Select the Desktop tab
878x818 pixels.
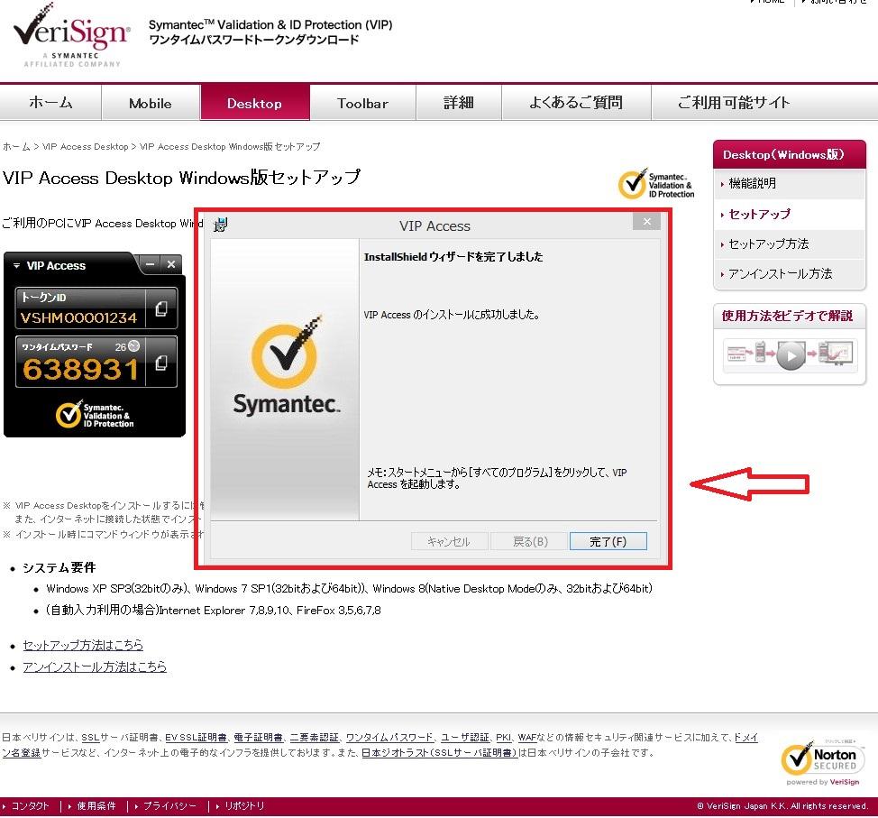click(x=255, y=103)
